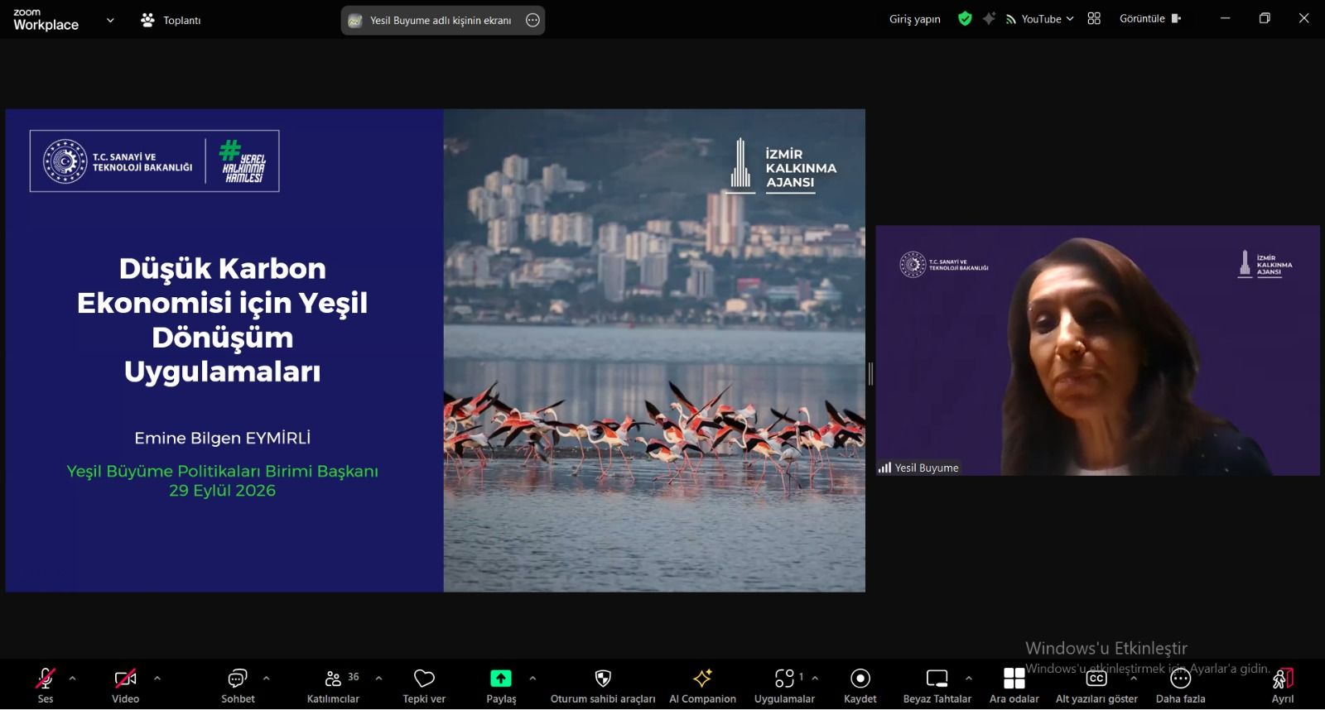Open Oturum sahibi araçları host tools

(x=603, y=685)
